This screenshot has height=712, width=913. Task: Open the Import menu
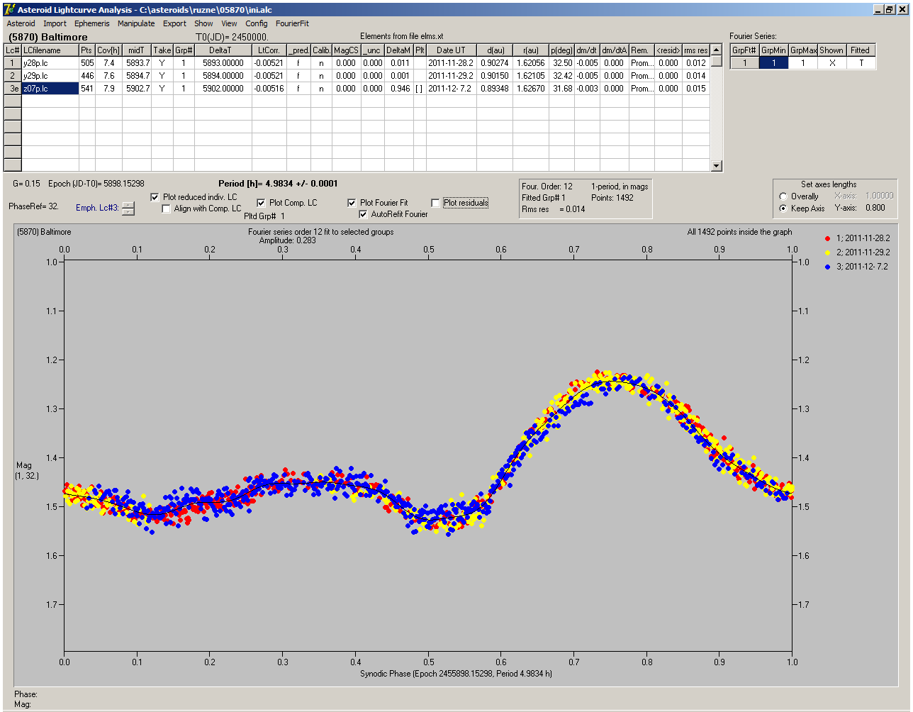coord(55,23)
